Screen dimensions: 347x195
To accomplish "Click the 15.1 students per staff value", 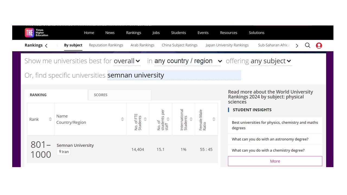I will (160, 149).
